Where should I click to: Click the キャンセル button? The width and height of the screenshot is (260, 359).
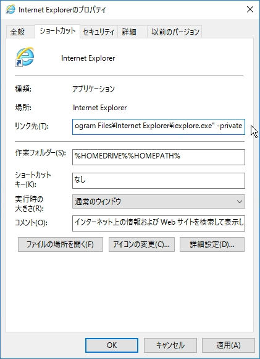(170, 345)
